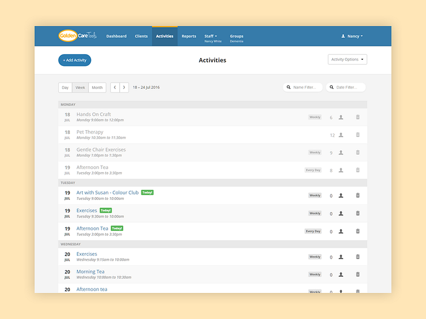Click the Activities page heading
This screenshot has height=319, width=426.
[x=212, y=60]
